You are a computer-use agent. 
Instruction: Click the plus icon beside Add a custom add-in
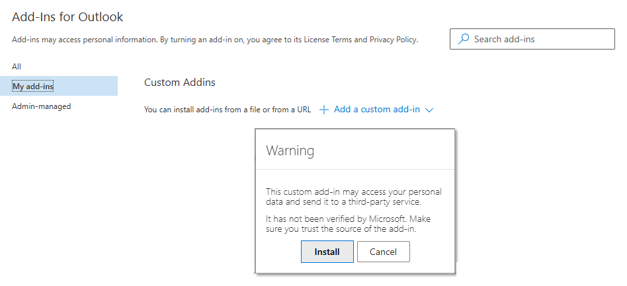coord(324,110)
